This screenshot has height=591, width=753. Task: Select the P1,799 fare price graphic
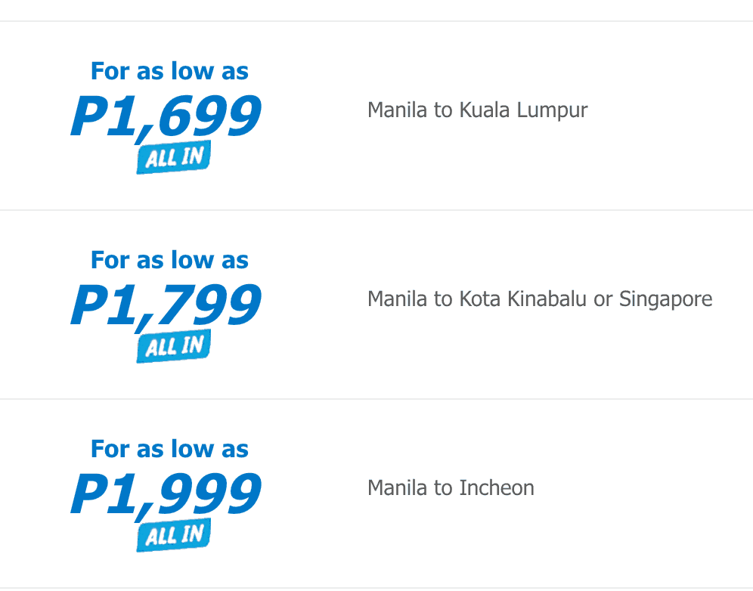click(166, 306)
